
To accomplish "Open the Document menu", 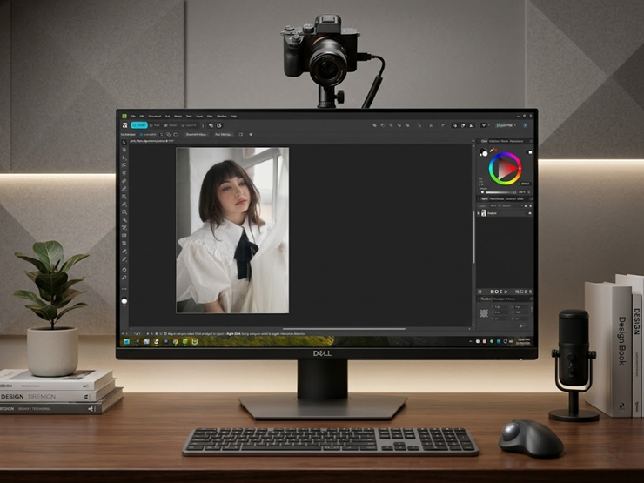I will click(x=154, y=117).
